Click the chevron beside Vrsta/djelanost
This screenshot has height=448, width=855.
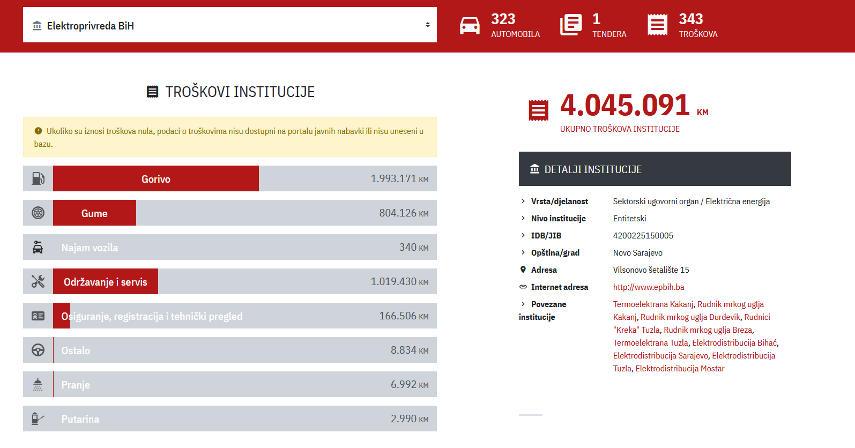[523, 201]
